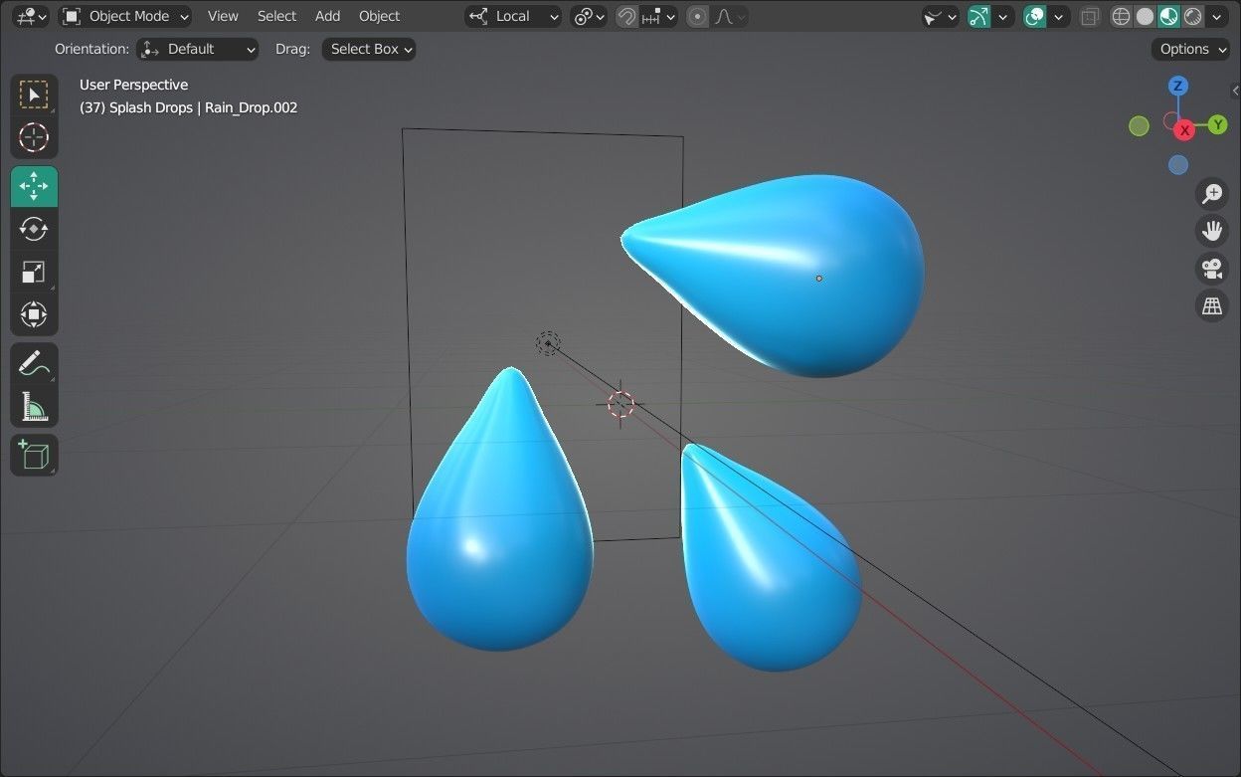Select the Annotate pencil tool
The height and width of the screenshot is (777, 1241).
[34, 363]
